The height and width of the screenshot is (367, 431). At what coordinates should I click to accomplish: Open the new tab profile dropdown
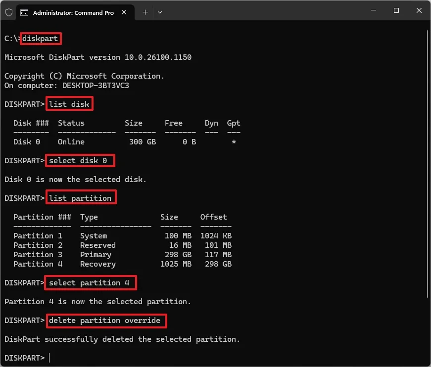(159, 12)
